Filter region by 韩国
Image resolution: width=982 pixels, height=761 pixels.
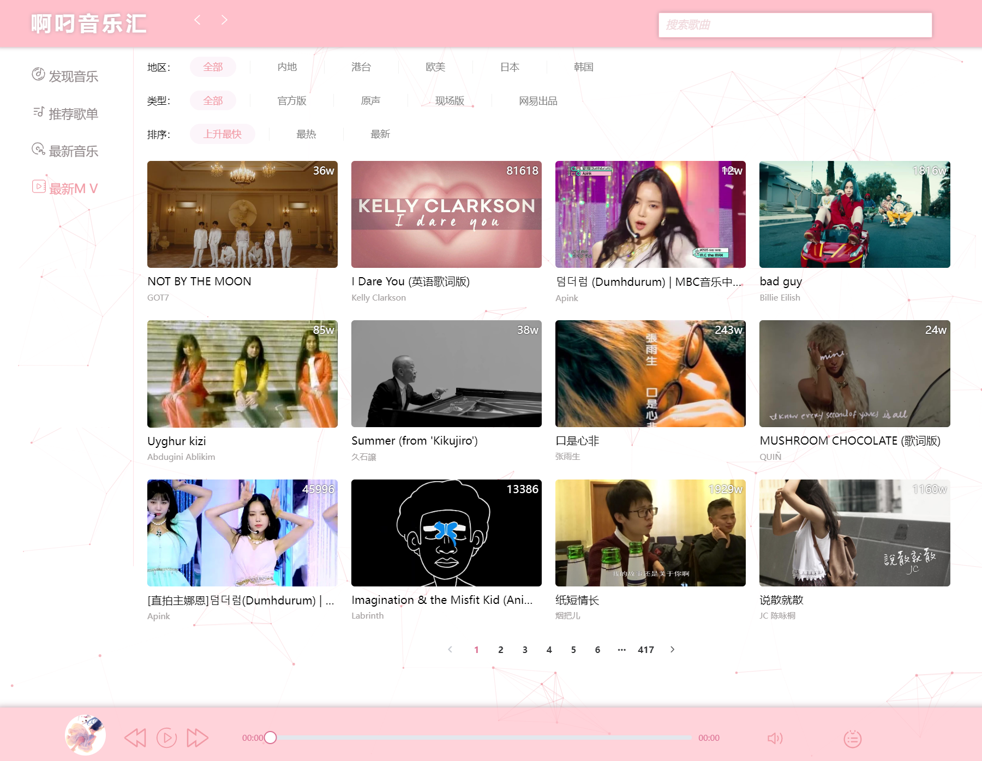tap(584, 67)
